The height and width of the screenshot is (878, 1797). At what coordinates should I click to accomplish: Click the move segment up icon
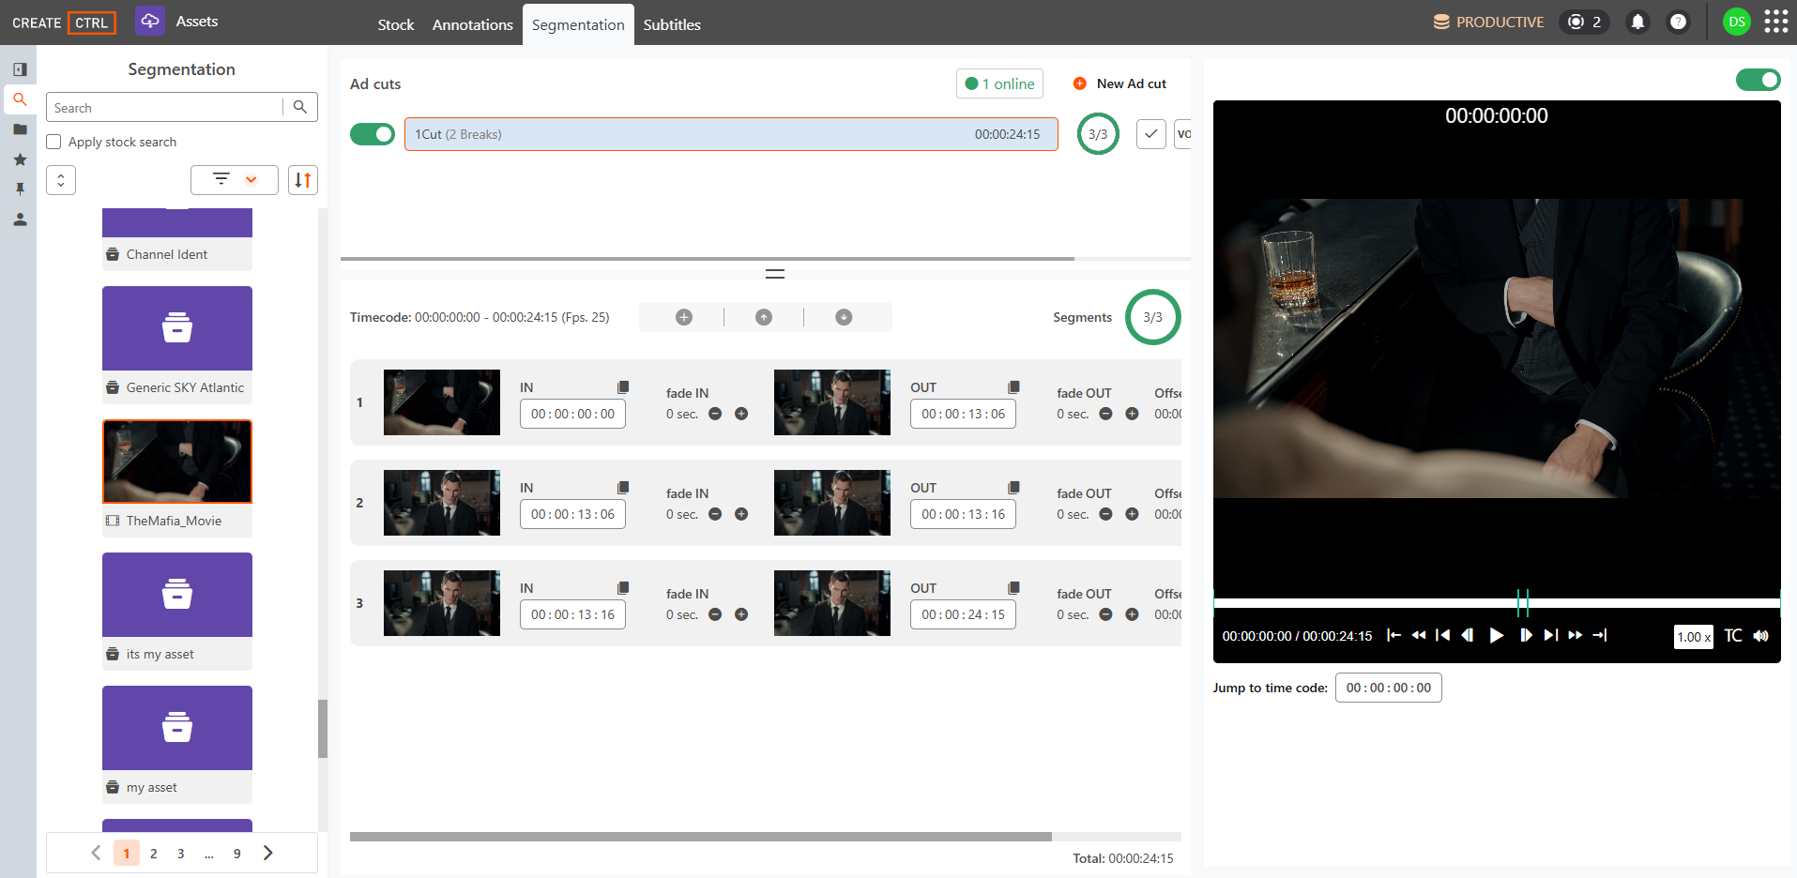(x=764, y=317)
